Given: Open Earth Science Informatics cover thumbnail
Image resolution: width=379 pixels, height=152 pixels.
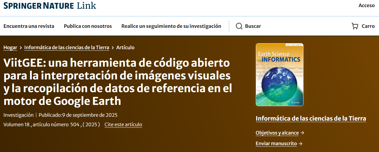Looking at the screenshot, I should [x=280, y=75].
